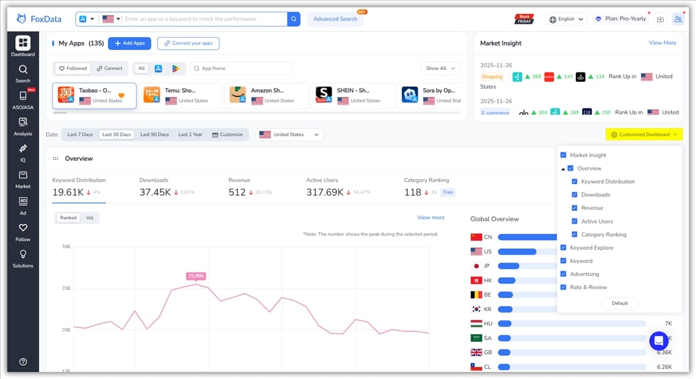Uncheck the Advertising dashboard option
This screenshot has height=379, width=696.
pyautogui.click(x=564, y=274)
